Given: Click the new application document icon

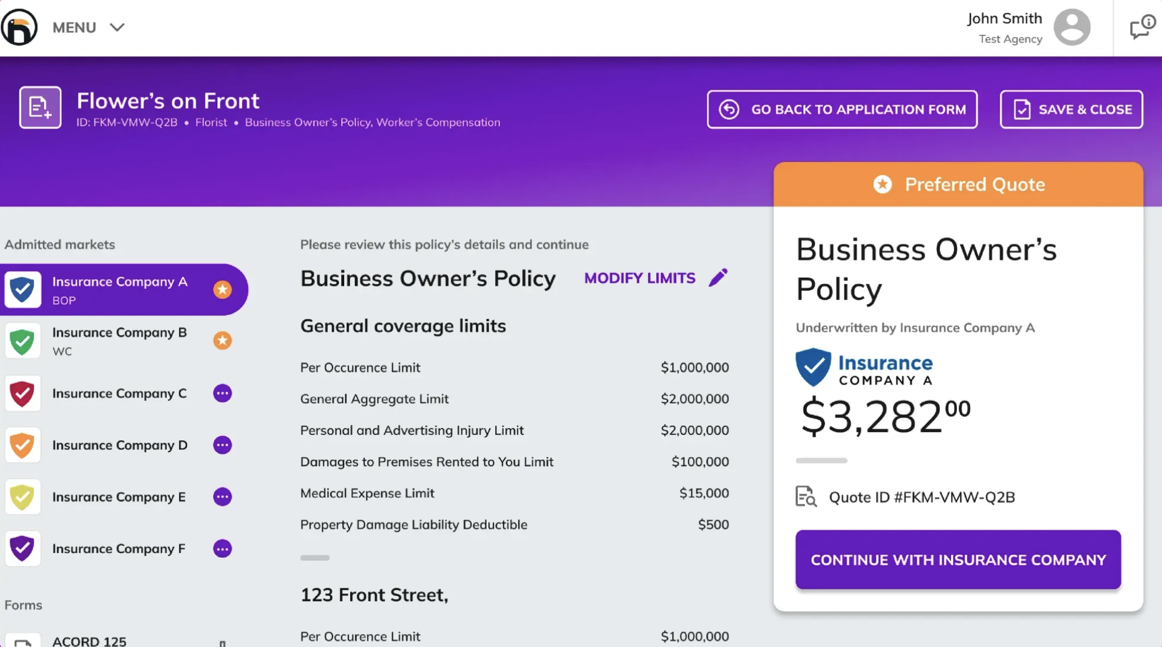Looking at the screenshot, I should point(40,107).
